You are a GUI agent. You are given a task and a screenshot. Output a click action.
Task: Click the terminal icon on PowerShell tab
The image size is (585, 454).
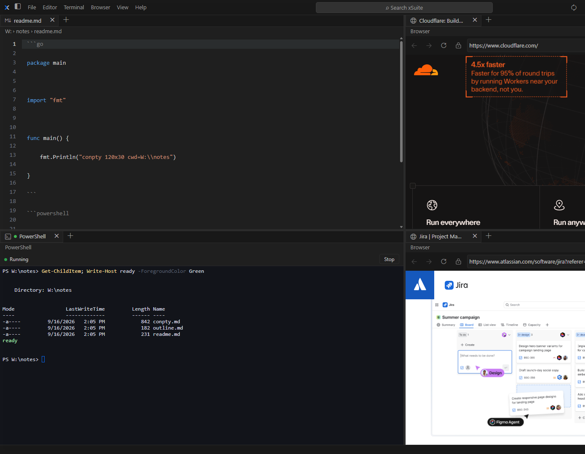point(8,237)
